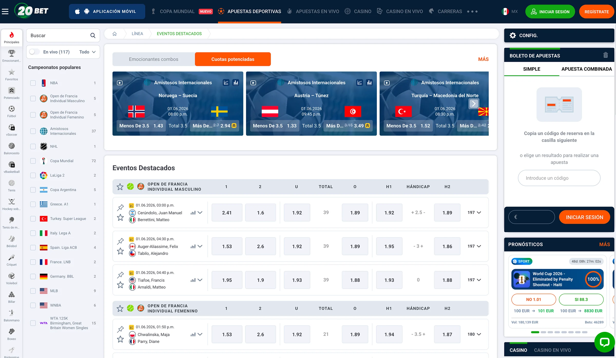Select Voleibol sport icon

click(x=12, y=279)
